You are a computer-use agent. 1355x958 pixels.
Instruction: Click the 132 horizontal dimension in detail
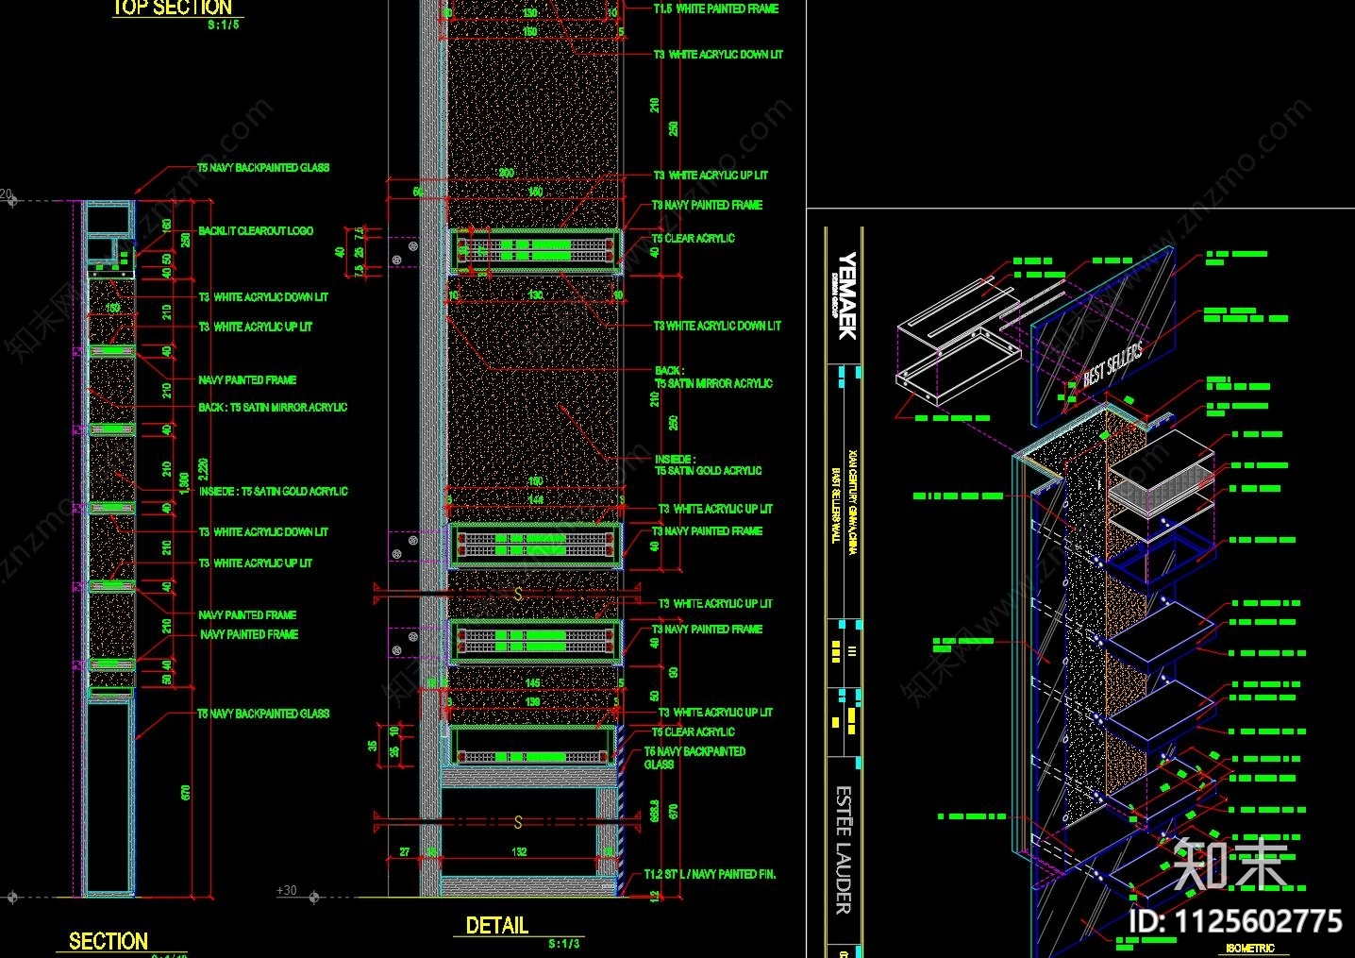tap(519, 852)
